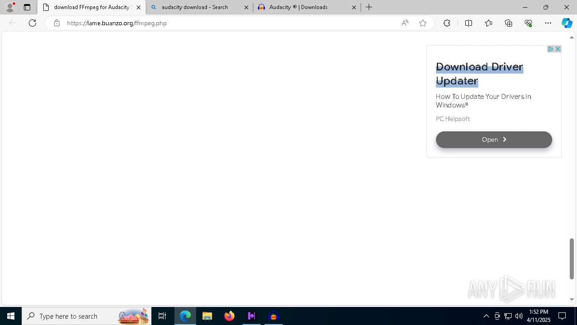
Task: Go back using the back arrow
Action: click(13, 23)
